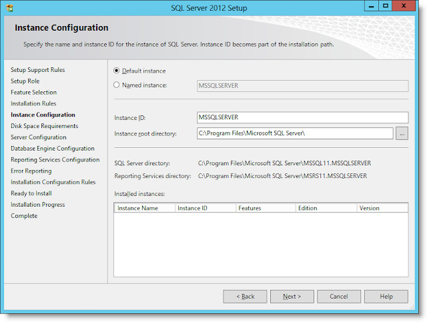Click the SQL Server directory path text
Viewport: 427px width, 322px height.
pos(284,163)
